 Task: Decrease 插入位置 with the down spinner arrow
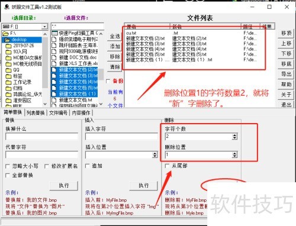pyautogui.click(x=155, y=156)
